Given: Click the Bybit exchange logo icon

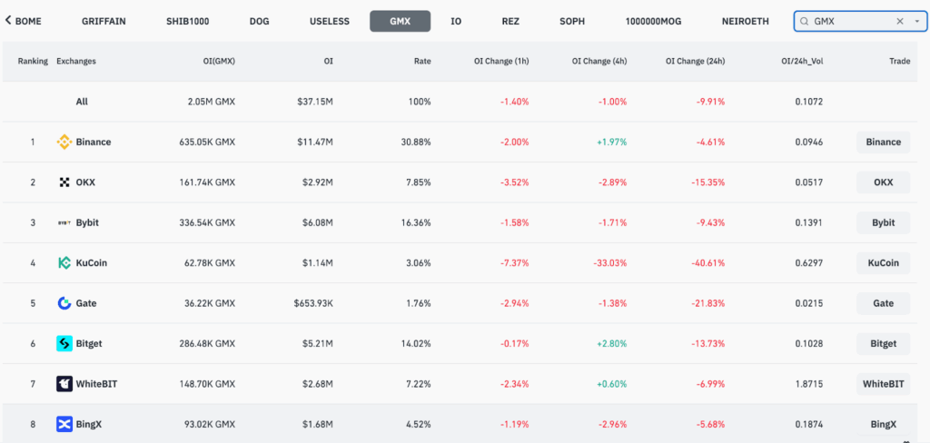Looking at the screenshot, I should (64, 223).
